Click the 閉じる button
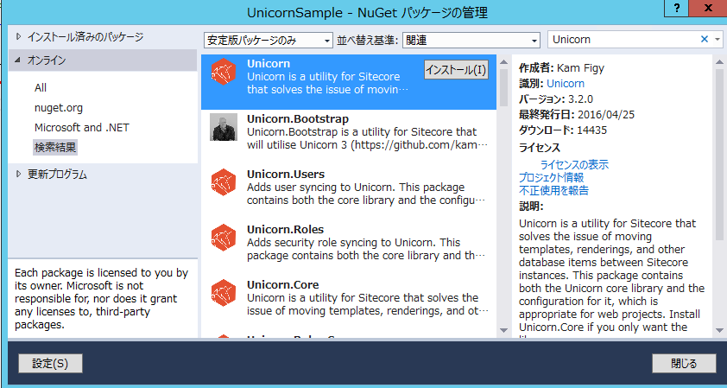The height and width of the screenshot is (388, 727). coord(684,364)
